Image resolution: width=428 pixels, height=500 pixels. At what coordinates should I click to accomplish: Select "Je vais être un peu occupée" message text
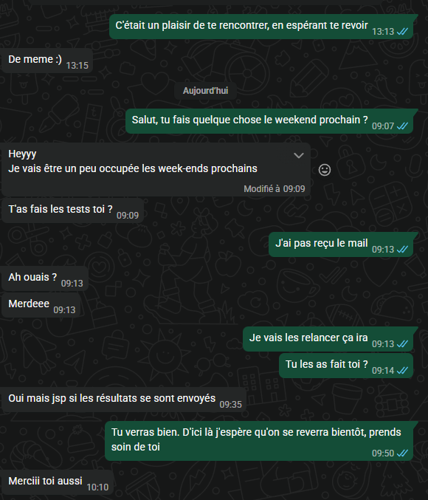[x=133, y=168]
